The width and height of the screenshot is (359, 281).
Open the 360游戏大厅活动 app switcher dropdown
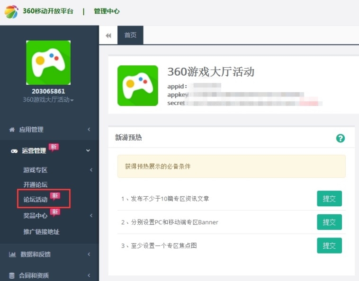point(48,100)
